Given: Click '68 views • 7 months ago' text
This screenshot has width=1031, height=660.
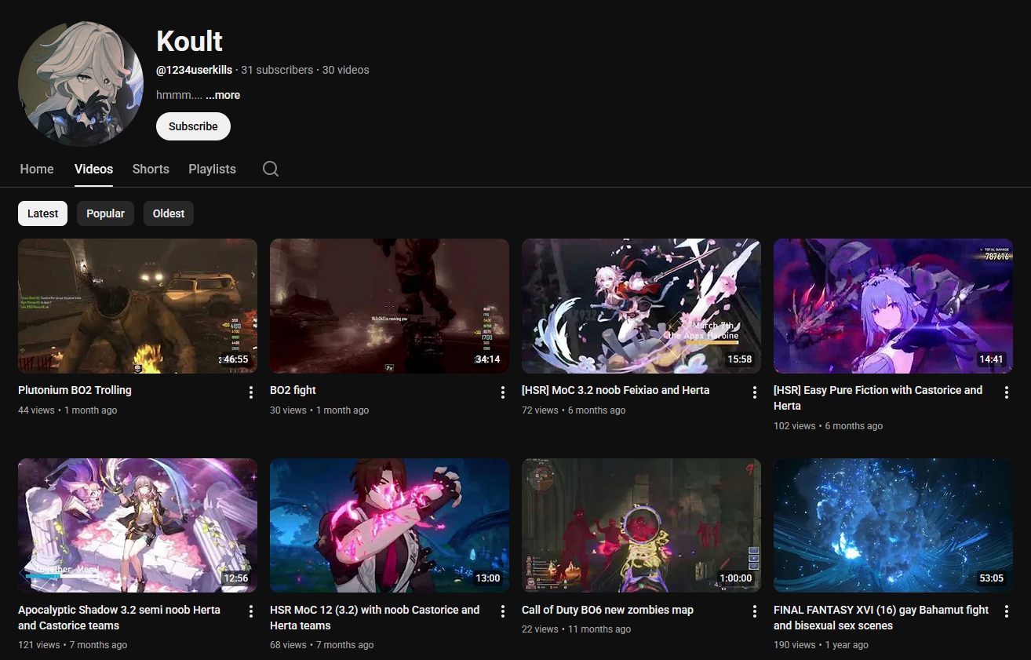Looking at the screenshot, I should [322, 645].
